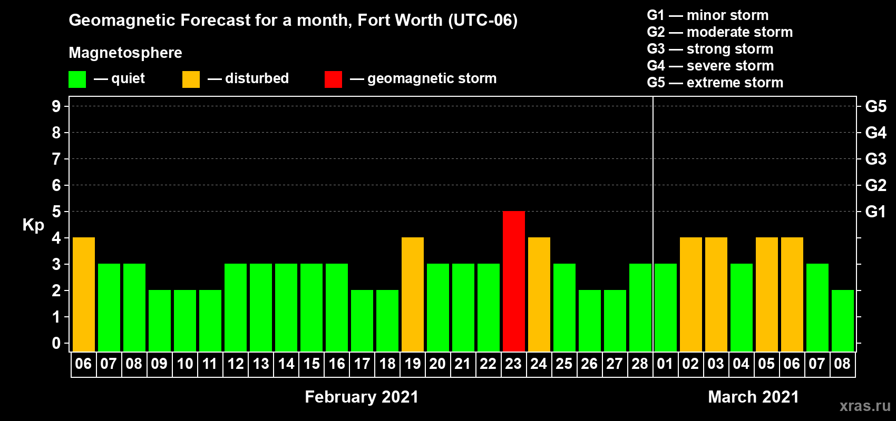The image size is (896, 421).
Task: Select the green bar for February 28
Action: [640, 307]
